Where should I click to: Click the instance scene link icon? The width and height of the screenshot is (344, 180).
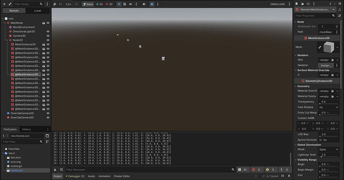pos(10,4)
